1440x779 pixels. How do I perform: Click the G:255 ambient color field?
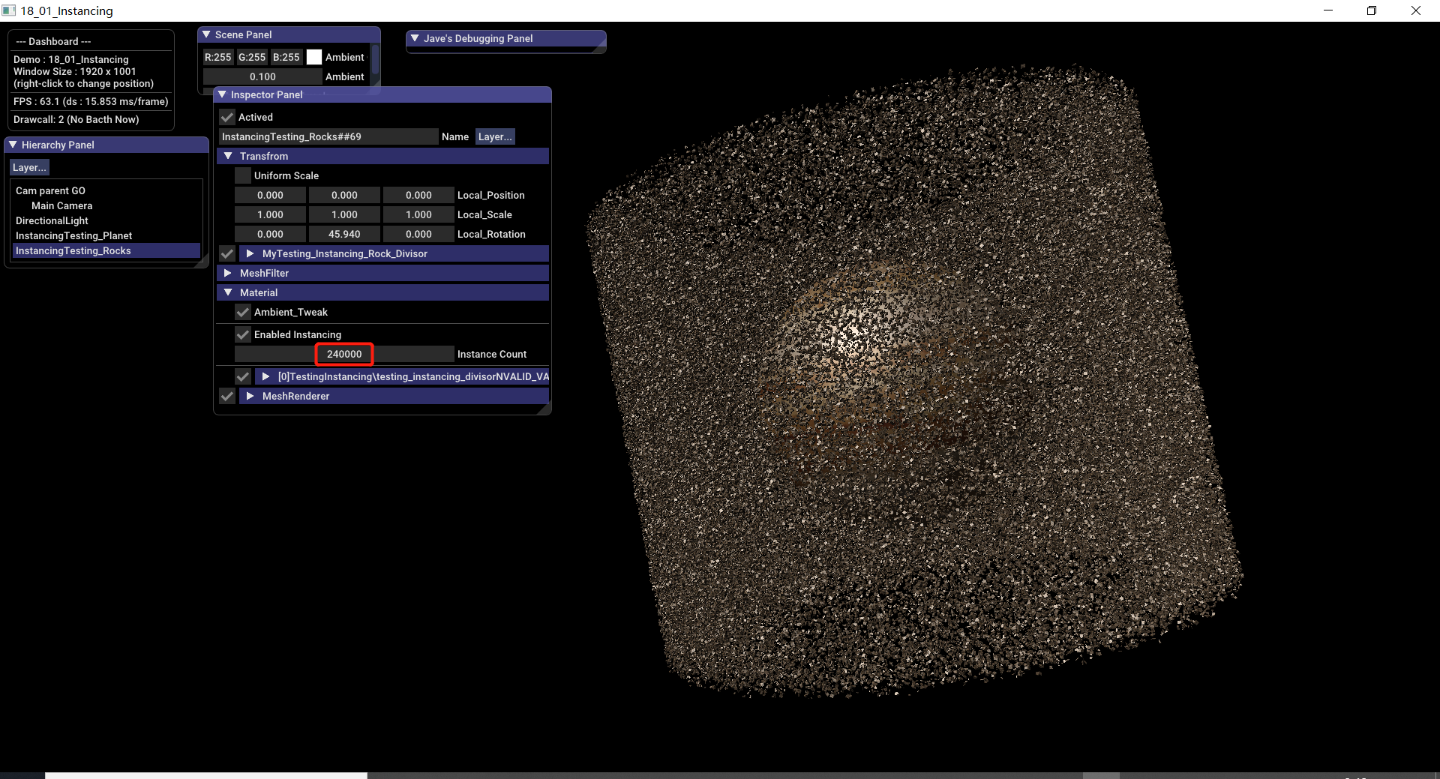click(252, 57)
